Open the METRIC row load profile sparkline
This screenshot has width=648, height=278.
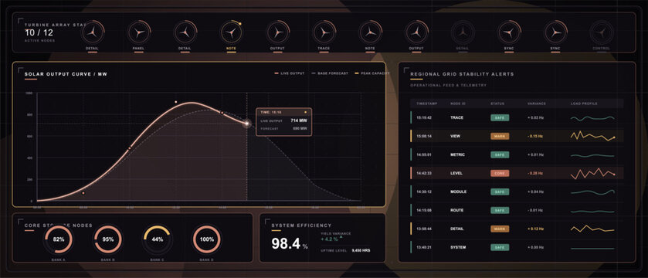592,155
